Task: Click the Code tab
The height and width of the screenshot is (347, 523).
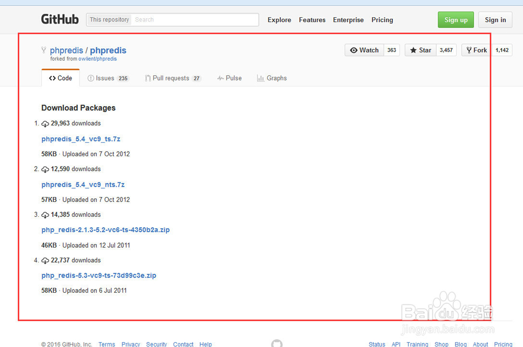Action: (60, 78)
